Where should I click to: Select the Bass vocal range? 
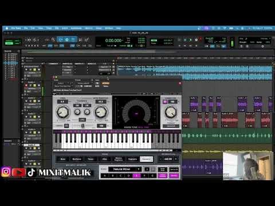pyautogui.click(x=63, y=159)
